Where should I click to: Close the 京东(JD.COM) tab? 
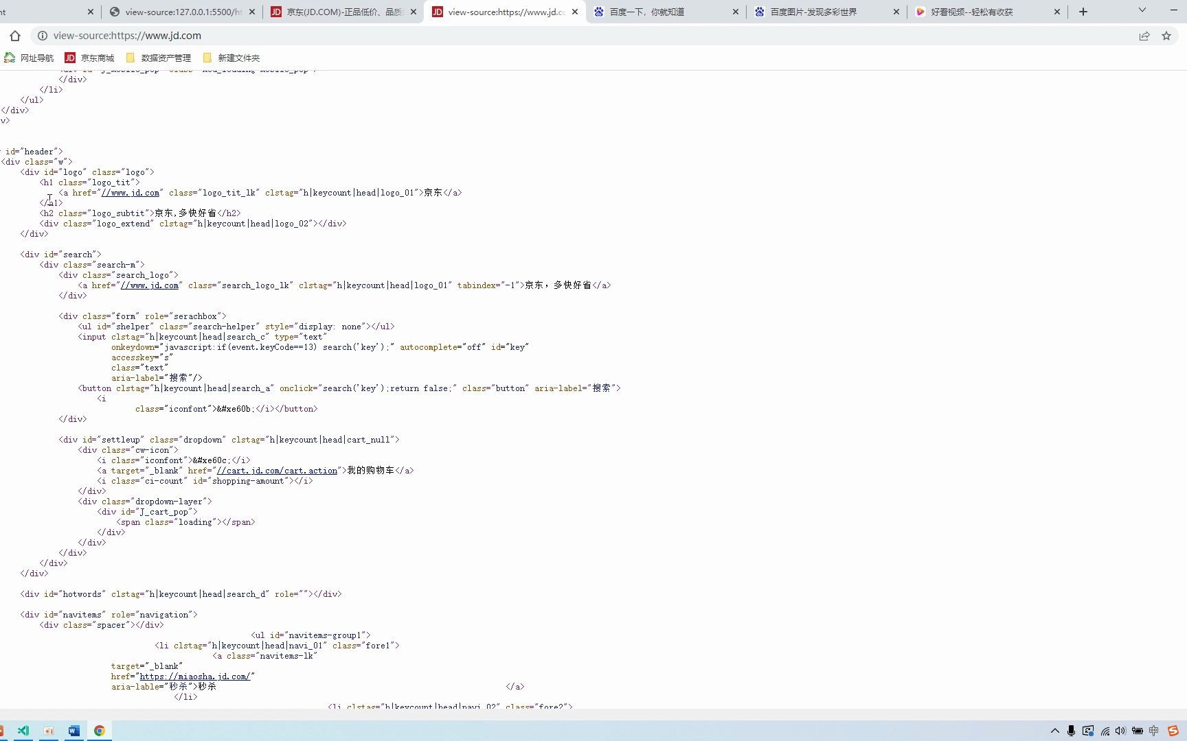tap(414, 12)
